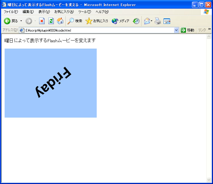
Task: Open the Mail button dropdown arrow
Action: pyautogui.click(x=152, y=21)
